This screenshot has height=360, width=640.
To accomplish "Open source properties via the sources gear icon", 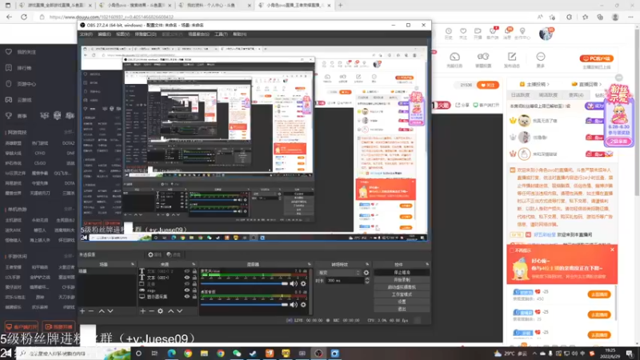I will 161,311.
